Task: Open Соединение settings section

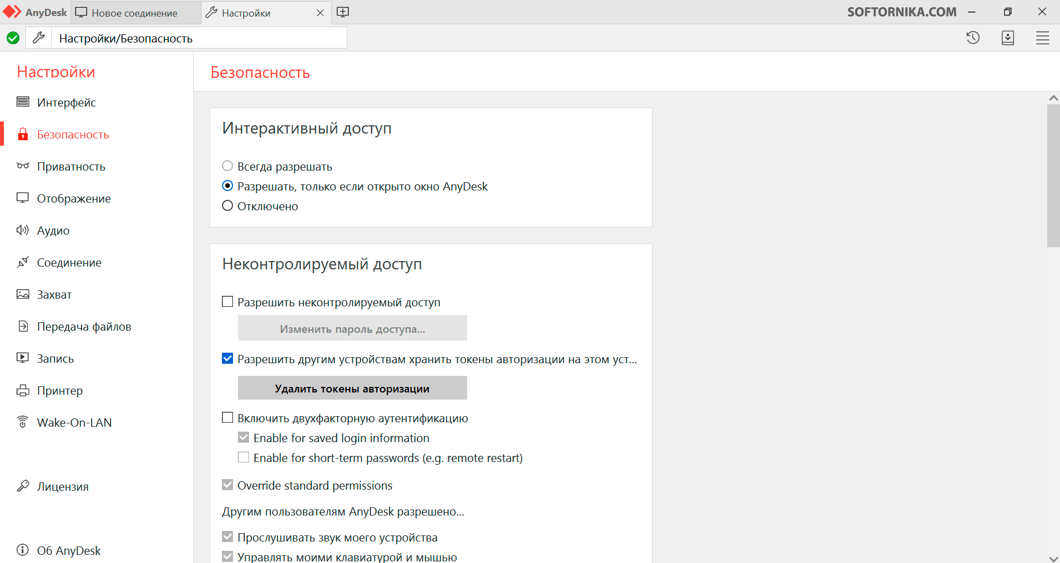Action: click(x=69, y=262)
